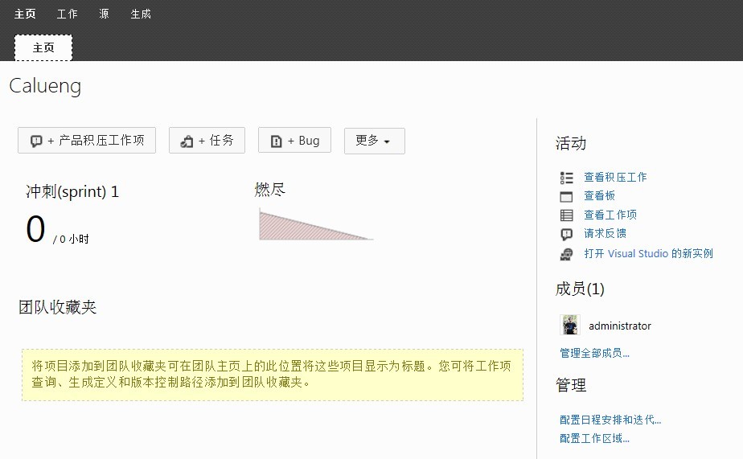743x459 pixels.
Task: Open the 管理全部成员... link
Action: click(x=594, y=353)
